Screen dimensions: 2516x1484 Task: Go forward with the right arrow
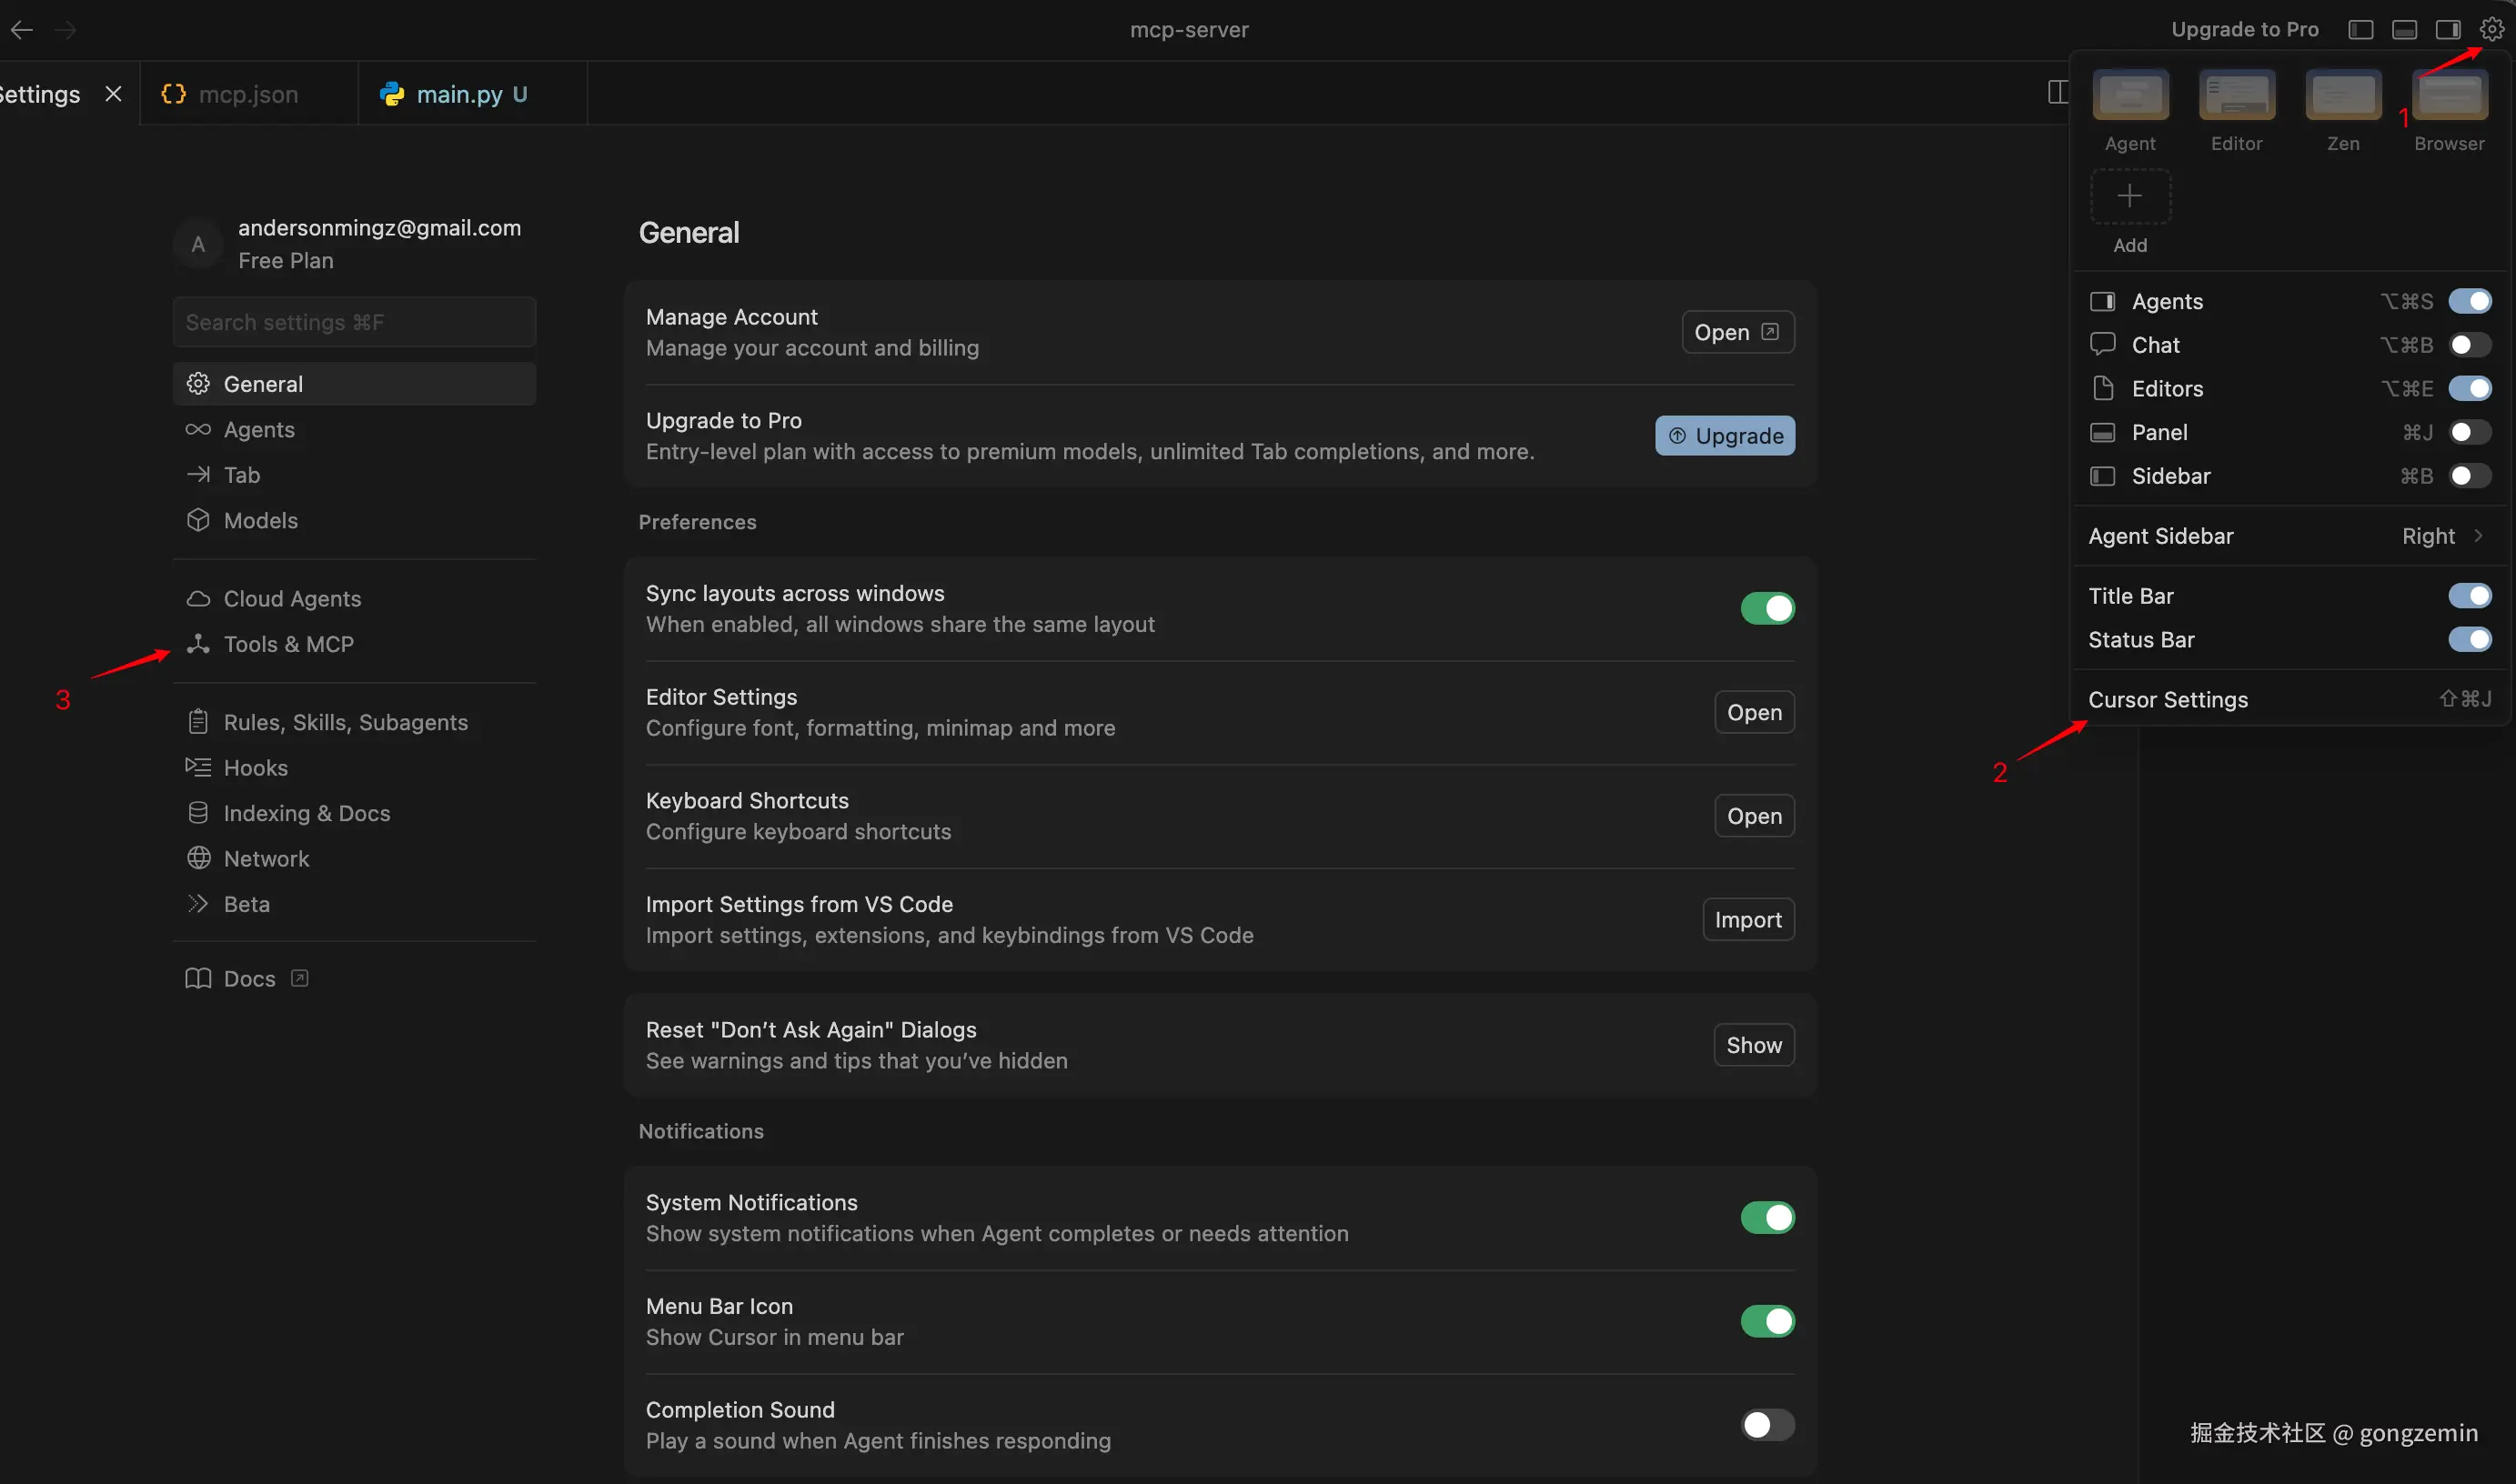(x=66, y=30)
